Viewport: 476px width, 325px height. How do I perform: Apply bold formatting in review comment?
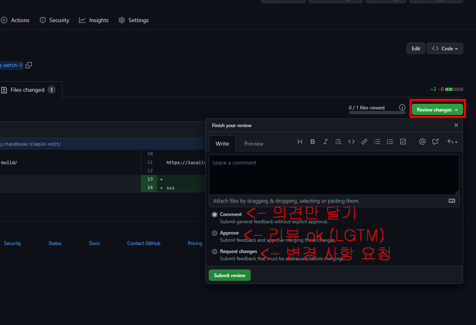point(312,142)
